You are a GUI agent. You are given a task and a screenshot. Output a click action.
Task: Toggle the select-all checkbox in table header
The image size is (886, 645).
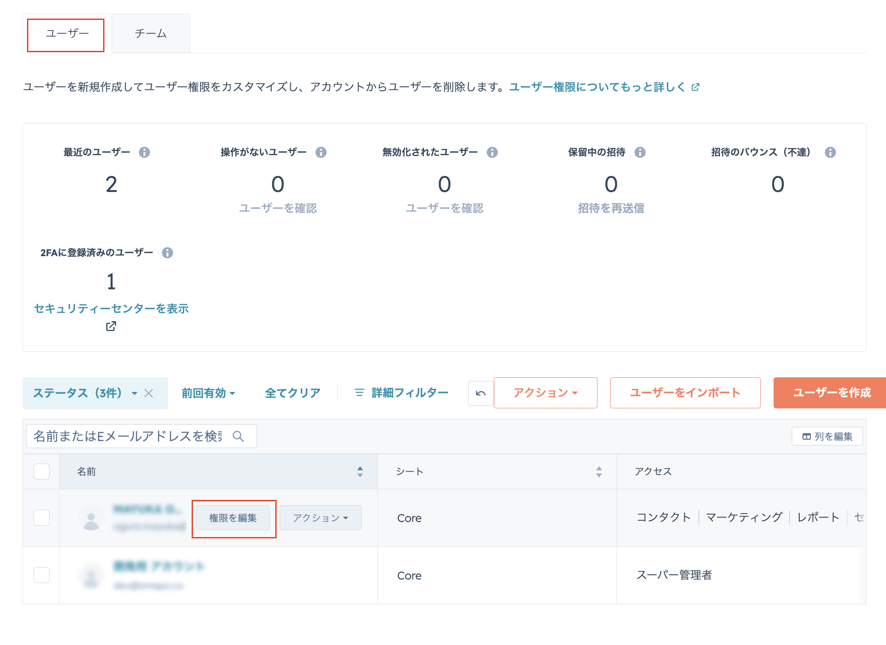(x=42, y=472)
